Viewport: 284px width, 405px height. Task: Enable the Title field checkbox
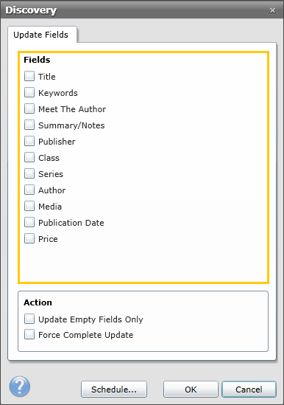[29, 76]
